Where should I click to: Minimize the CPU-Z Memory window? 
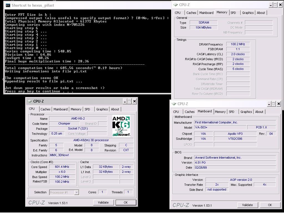(x=271, y=5)
